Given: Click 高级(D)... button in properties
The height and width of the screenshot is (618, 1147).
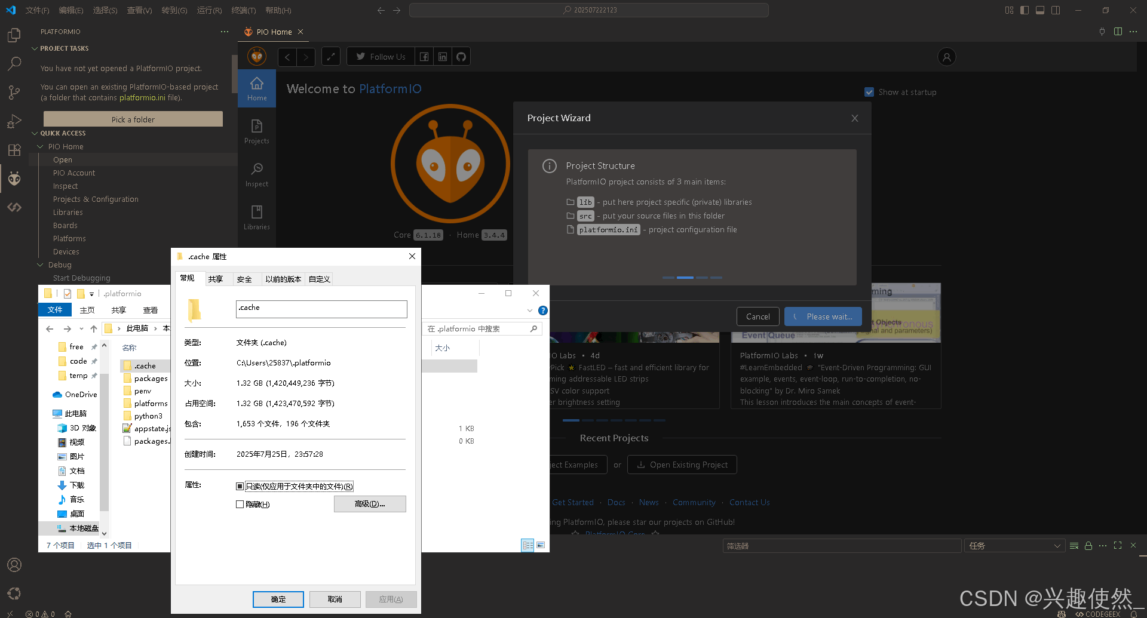Looking at the screenshot, I should click(x=370, y=504).
